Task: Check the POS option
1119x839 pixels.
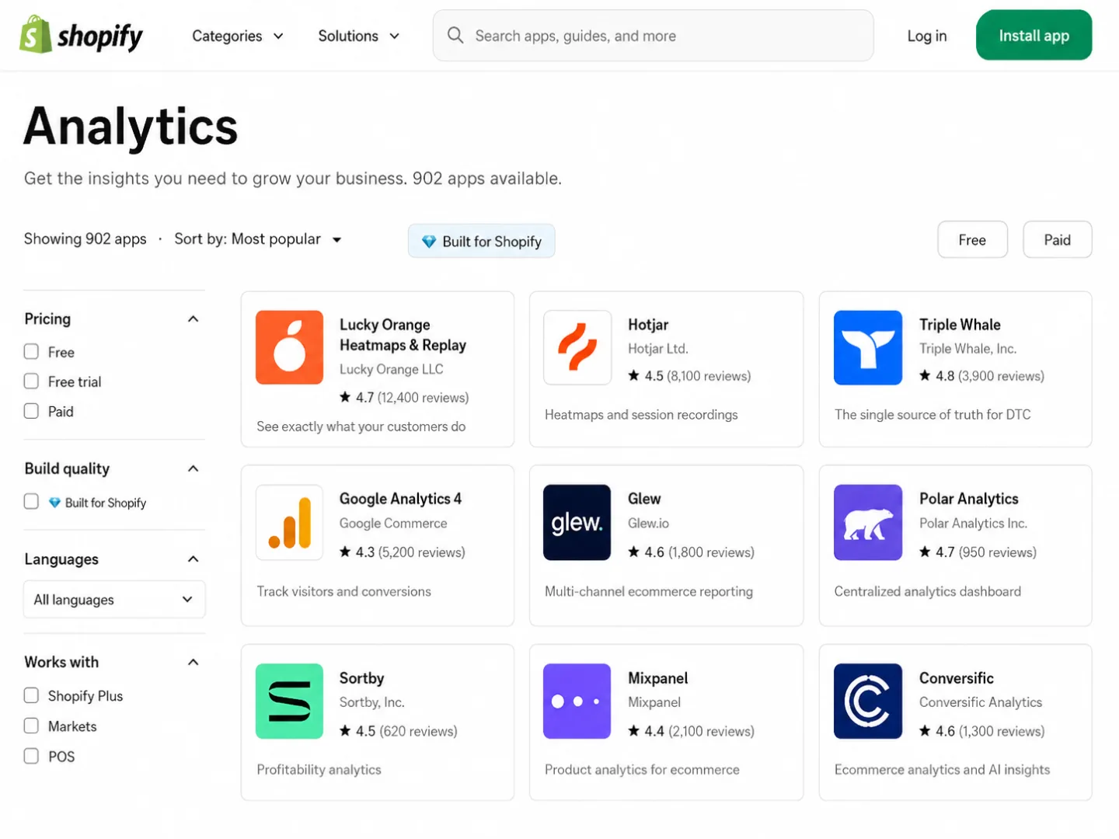Action: tap(31, 756)
